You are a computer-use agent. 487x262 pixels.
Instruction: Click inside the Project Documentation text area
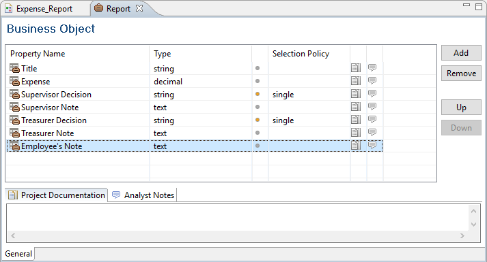tap(238, 217)
